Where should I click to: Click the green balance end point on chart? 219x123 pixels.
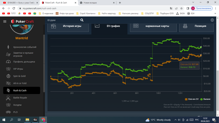coord(201,47)
